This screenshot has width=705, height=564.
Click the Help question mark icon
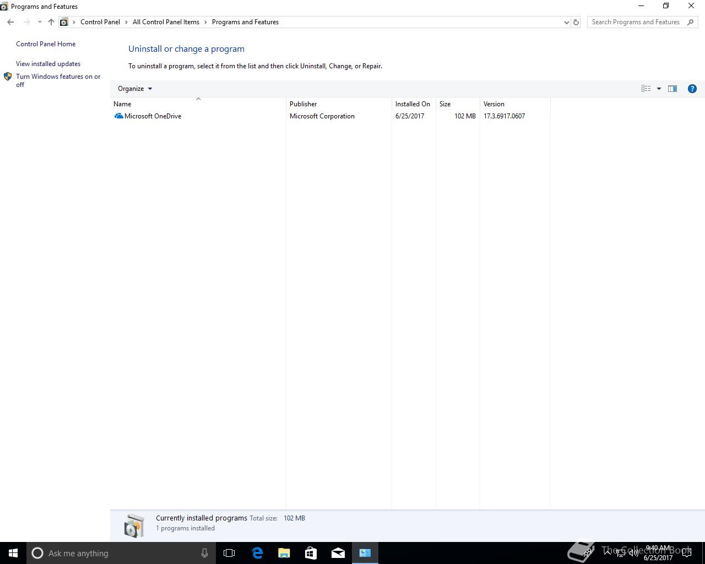[692, 89]
